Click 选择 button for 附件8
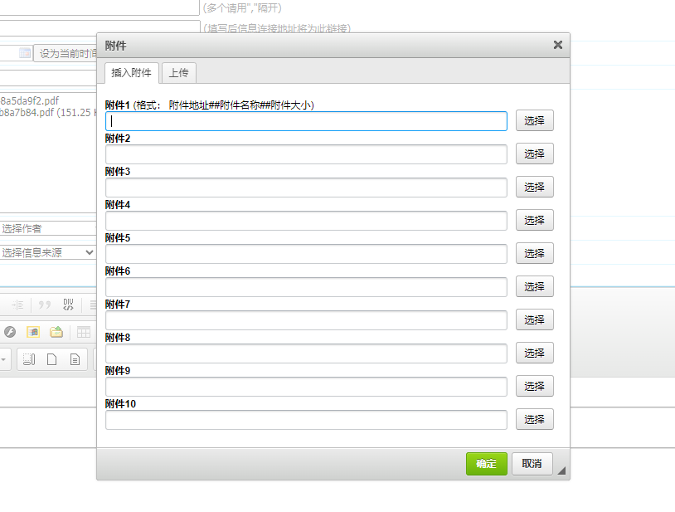The height and width of the screenshot is (512, 675). click(535, 353)
